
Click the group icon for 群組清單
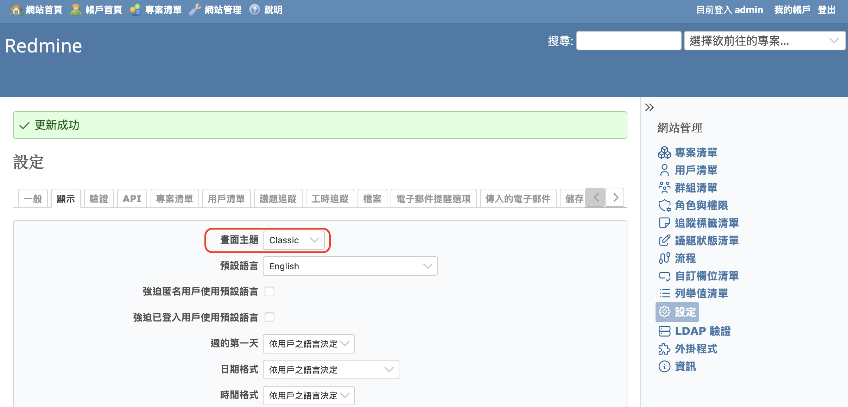point(664,188)
